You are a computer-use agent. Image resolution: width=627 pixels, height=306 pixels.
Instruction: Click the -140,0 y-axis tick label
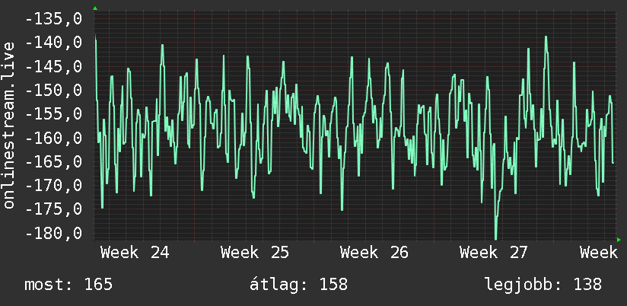[53, 43]
